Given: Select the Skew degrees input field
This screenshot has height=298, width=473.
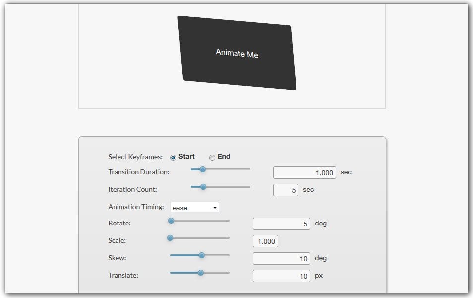Looking at the screenshot, I should [x=281, y=258].
